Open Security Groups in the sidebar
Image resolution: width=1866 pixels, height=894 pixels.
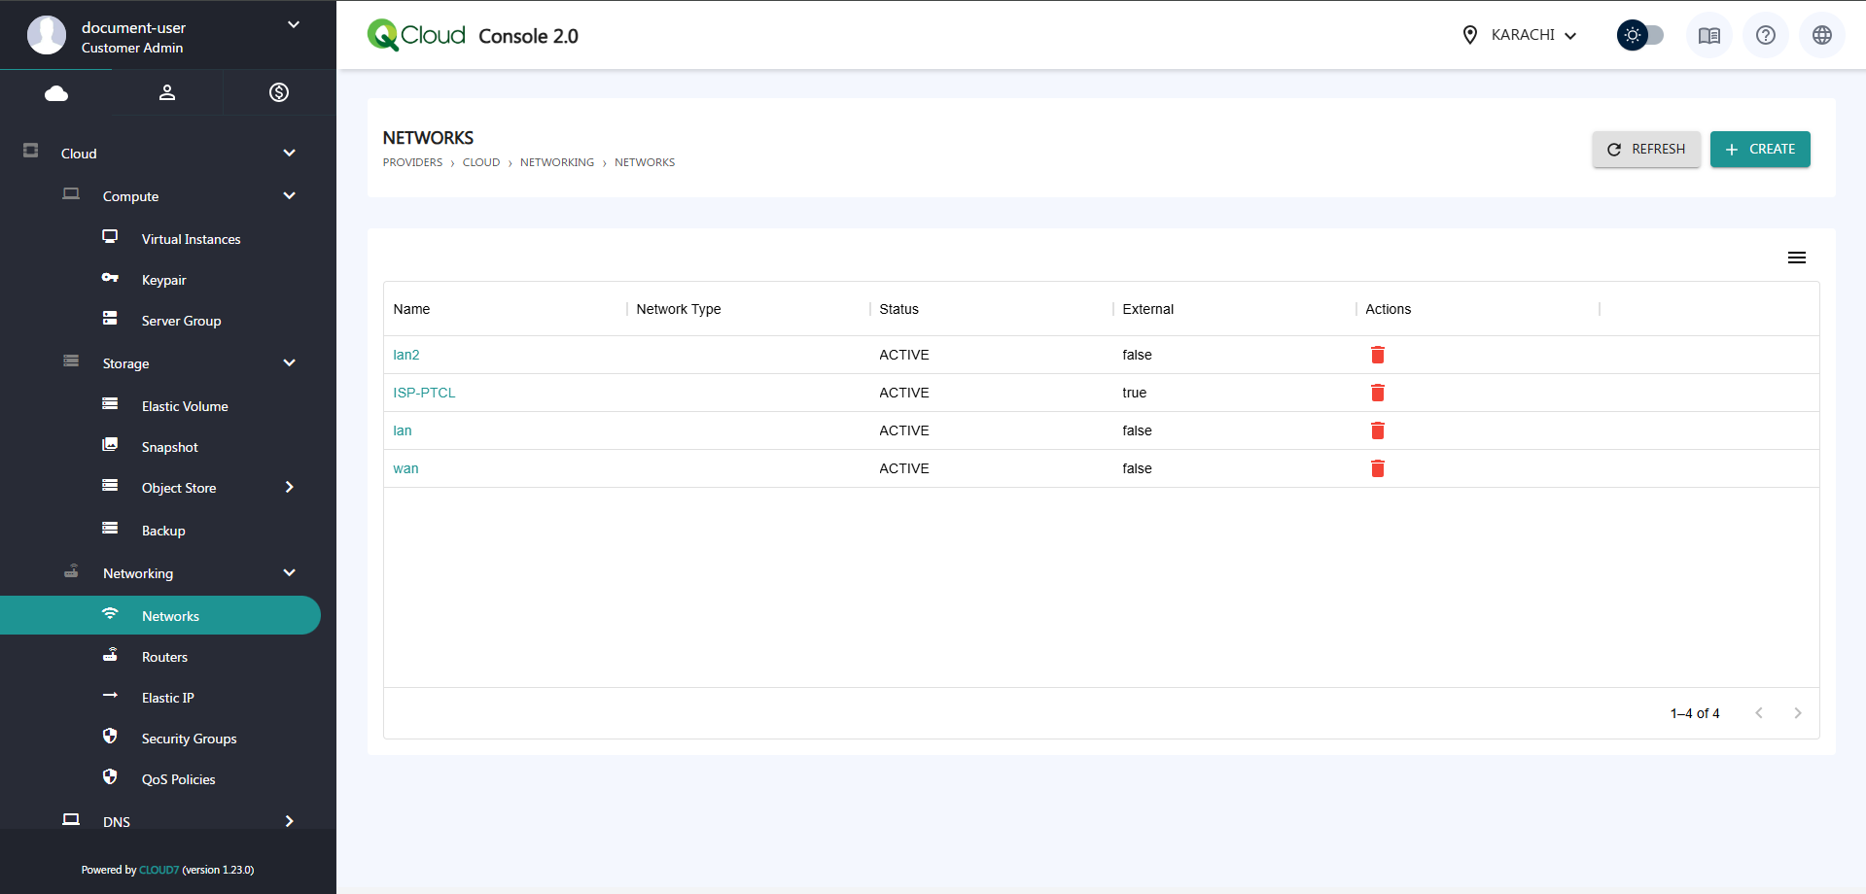pyautogui.click(x=189, y=739)
